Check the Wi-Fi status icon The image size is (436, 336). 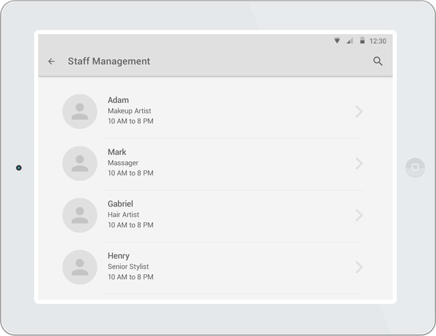[337, 40]
